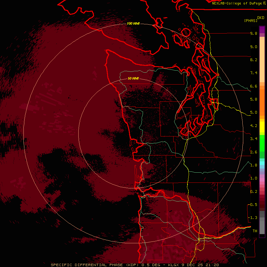The image size is (267, 267).
Task: Select the 5.8 scale value
Action: pyautogui.click(x=254, y=99)
